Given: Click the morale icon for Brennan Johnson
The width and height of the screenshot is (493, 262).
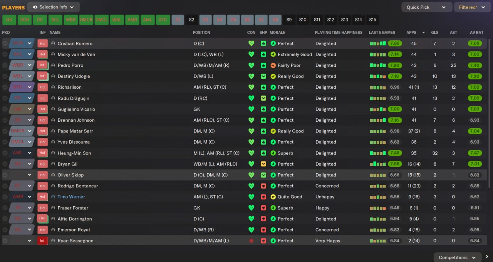Looking at the screenshot, I should (273, 120).
